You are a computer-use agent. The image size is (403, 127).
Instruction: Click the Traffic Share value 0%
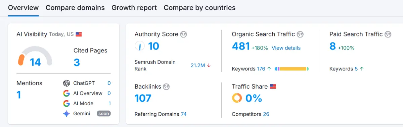(x=254, y=98)
